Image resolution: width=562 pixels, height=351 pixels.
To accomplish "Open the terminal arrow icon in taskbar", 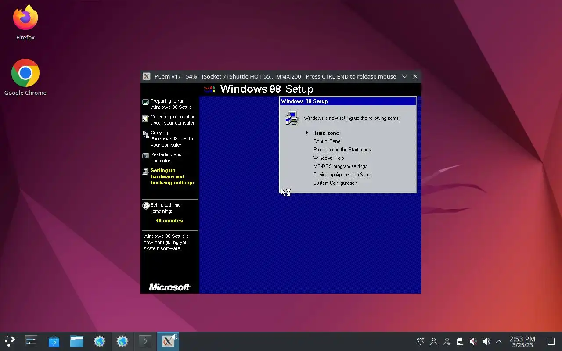I will (145, 341).
